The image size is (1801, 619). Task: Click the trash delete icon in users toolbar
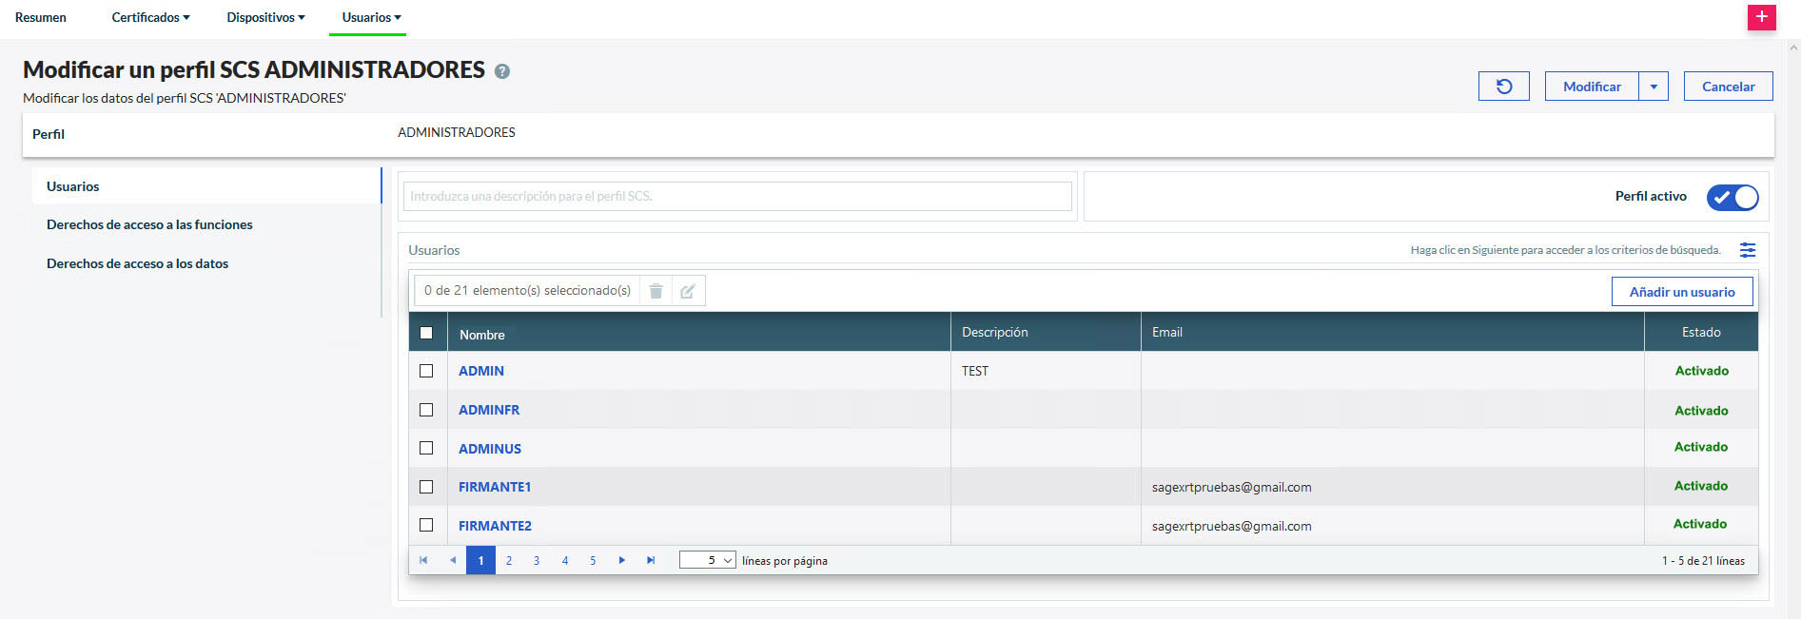click(x=656, y=291)
